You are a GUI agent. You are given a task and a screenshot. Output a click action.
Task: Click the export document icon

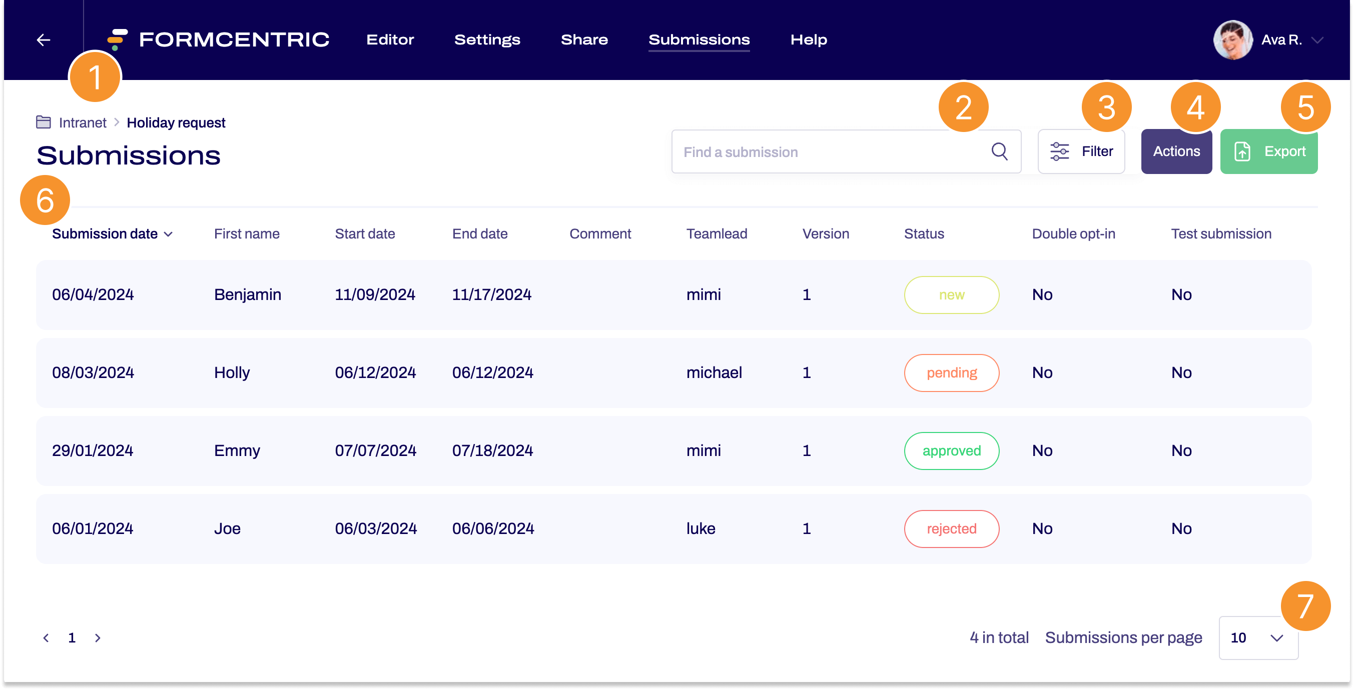pyautogui.click(x=1242, y=152)
